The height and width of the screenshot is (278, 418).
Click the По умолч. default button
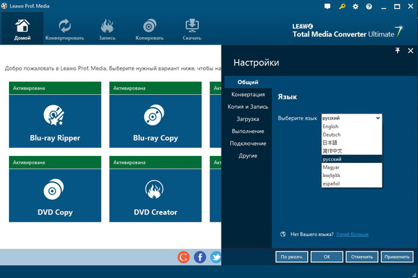(x=292, y=257)
